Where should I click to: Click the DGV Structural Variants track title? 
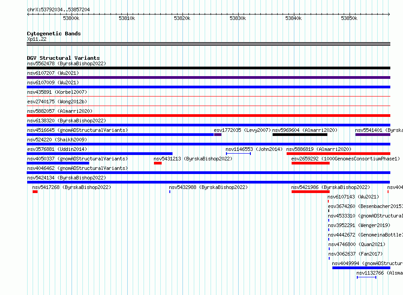coord(63,58)
